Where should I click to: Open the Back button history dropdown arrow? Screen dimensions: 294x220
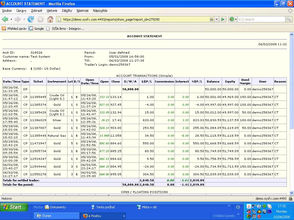(x=11, y=19)
